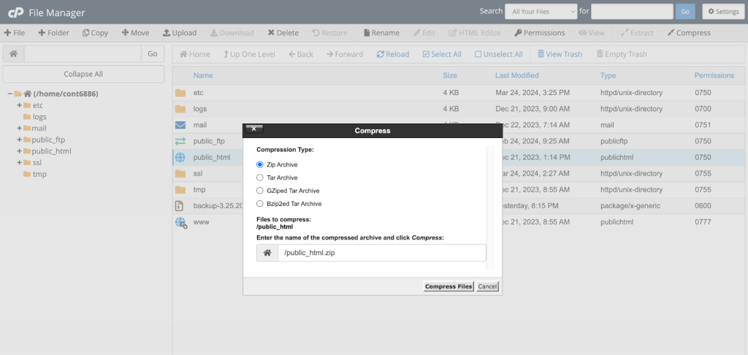Choose the Bzip2ed Tar Archive option

pos(260,204)
